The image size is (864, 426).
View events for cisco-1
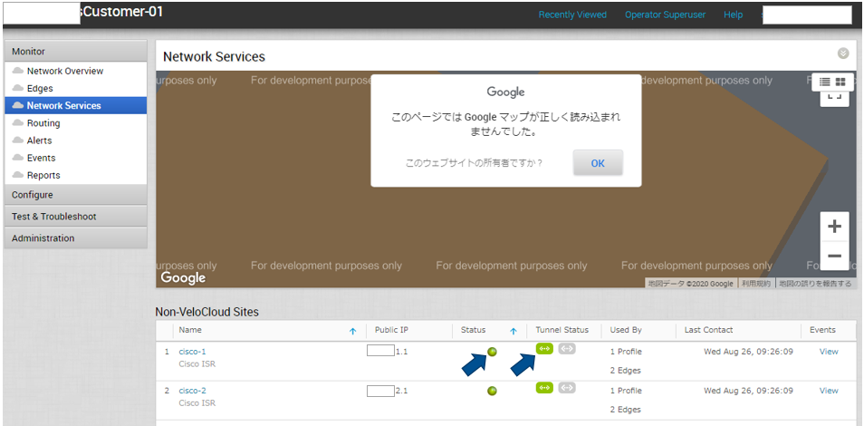829,352
